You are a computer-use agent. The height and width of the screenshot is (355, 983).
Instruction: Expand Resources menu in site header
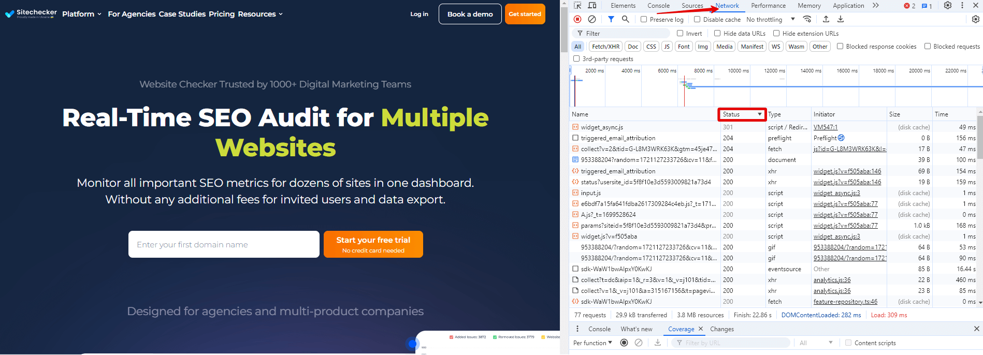[x=261, y=14]
